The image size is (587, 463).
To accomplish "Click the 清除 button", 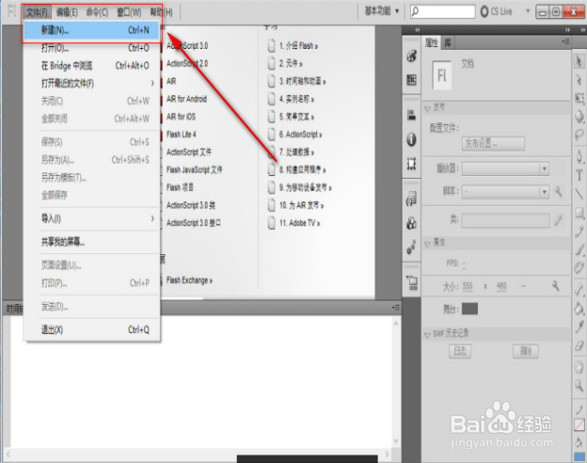I will pyautogui.click(x=525, y=351).
